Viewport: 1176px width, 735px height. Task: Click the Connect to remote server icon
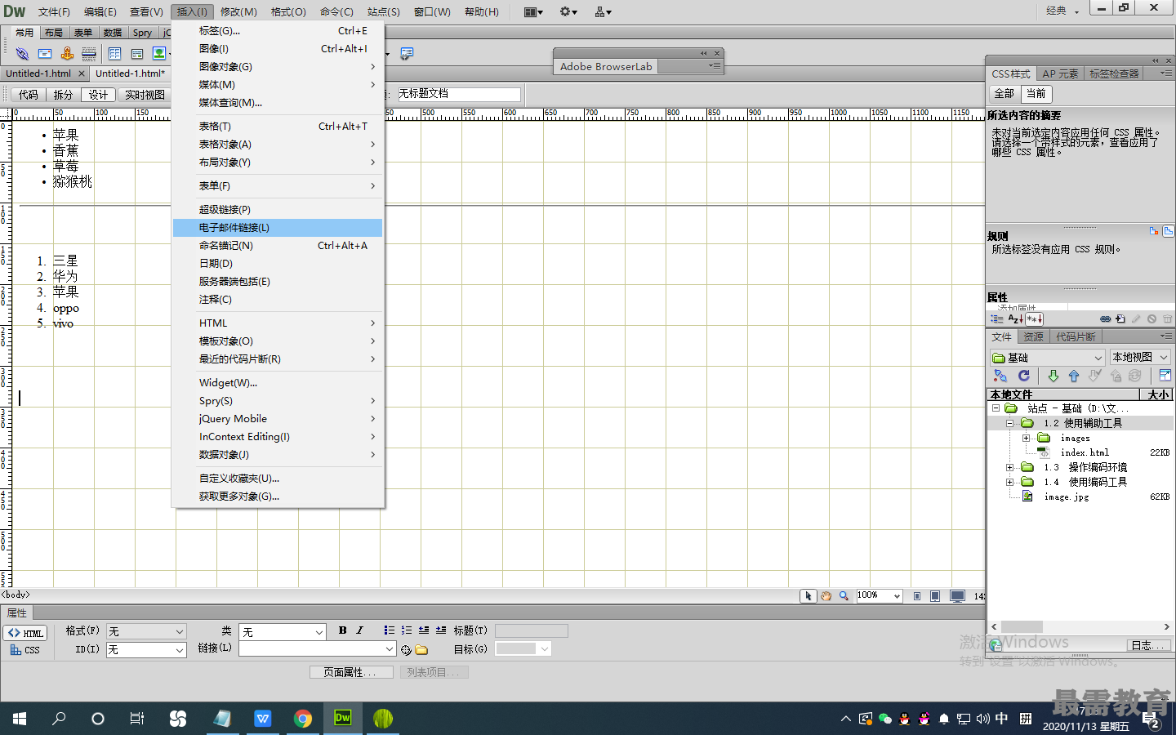(1000, 376)
